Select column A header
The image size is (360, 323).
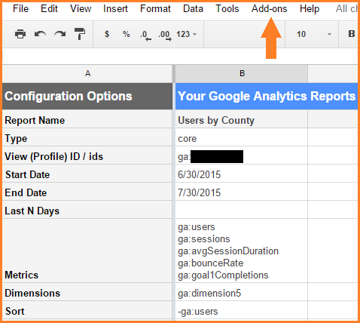87,74
